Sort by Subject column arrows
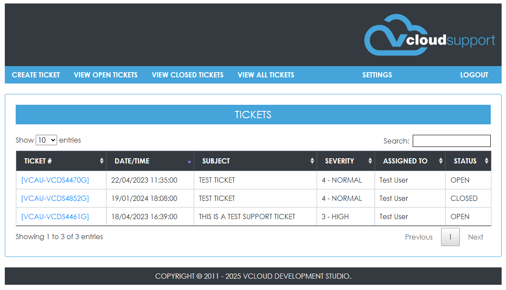 click(x=312, y=161)
